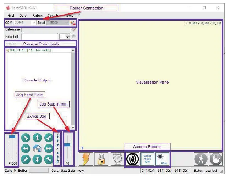The height and width of the screenshot is (176, 226).
Task: Click the Dateiname file name field
Action: coord(46,30)
